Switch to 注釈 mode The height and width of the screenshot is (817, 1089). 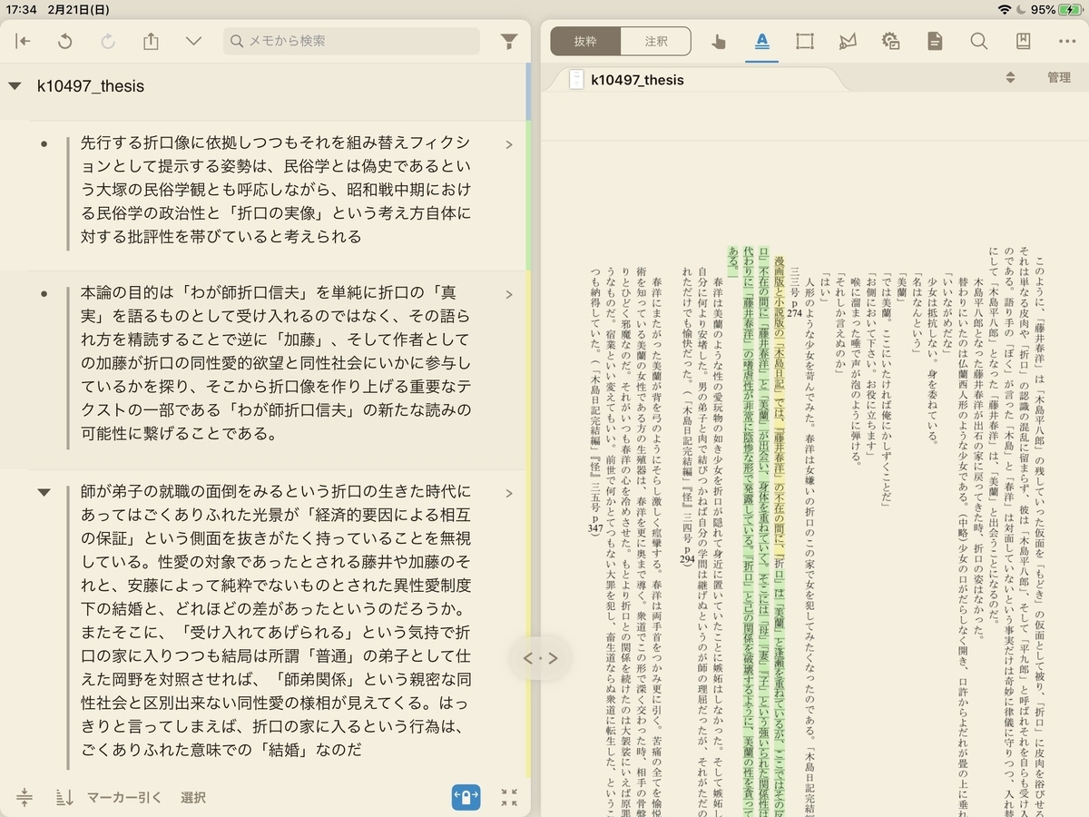pos(656,41)
